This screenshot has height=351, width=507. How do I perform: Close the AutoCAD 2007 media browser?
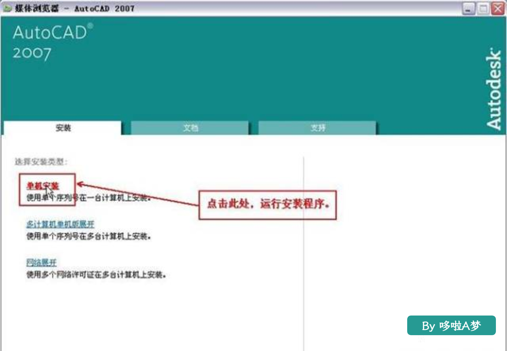pos(498,9)
